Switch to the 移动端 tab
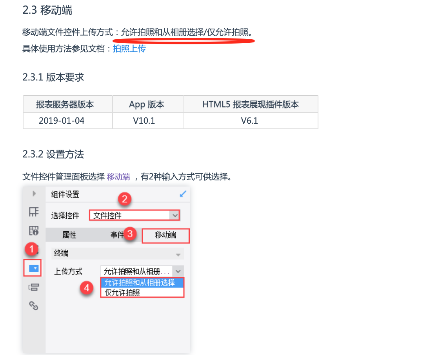The width and height of the screenshot is (429, 355). 165,236
